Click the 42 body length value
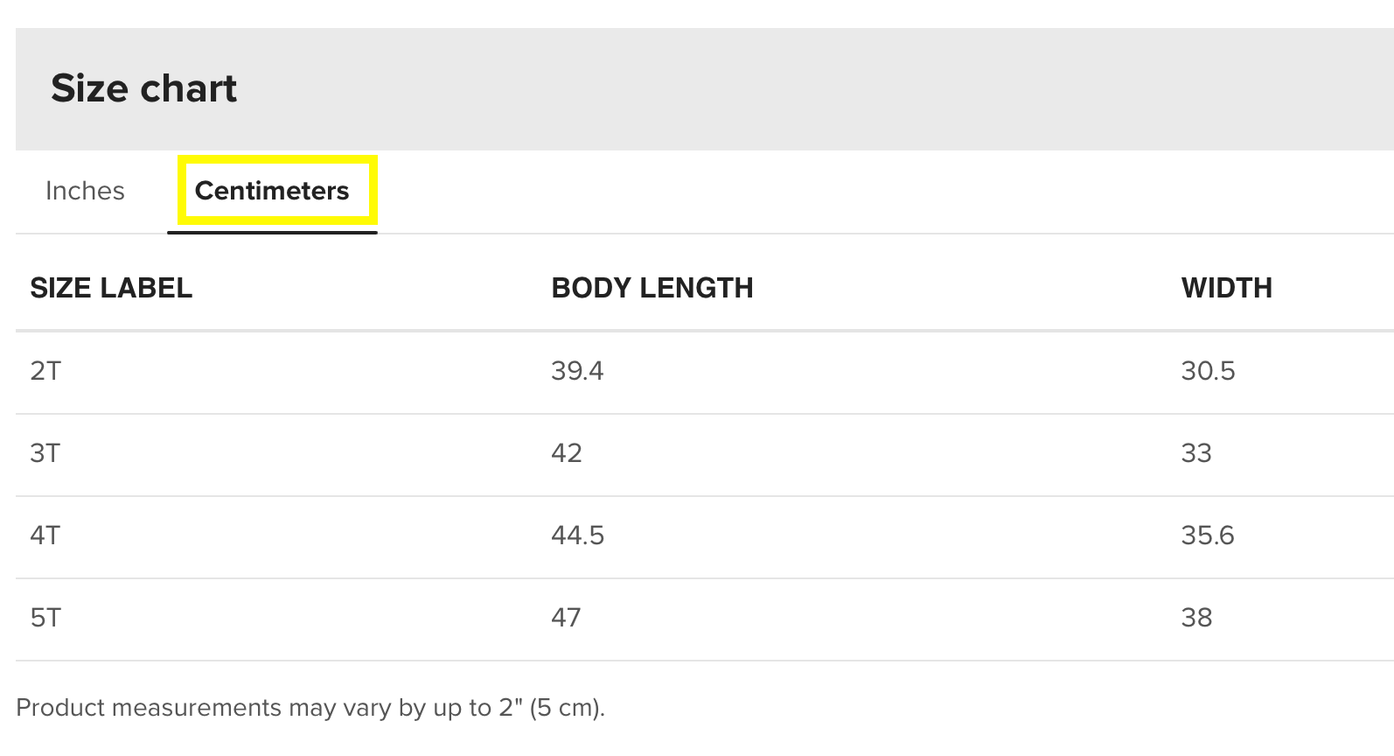1394x756 pixels. pyautogui.click(x=567, y=453)
